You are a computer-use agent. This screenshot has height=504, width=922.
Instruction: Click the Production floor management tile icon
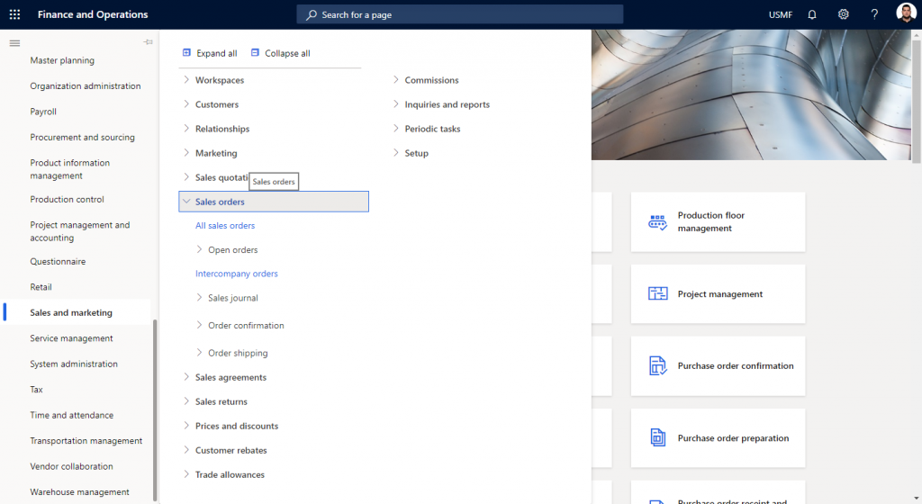pos(657,222)
